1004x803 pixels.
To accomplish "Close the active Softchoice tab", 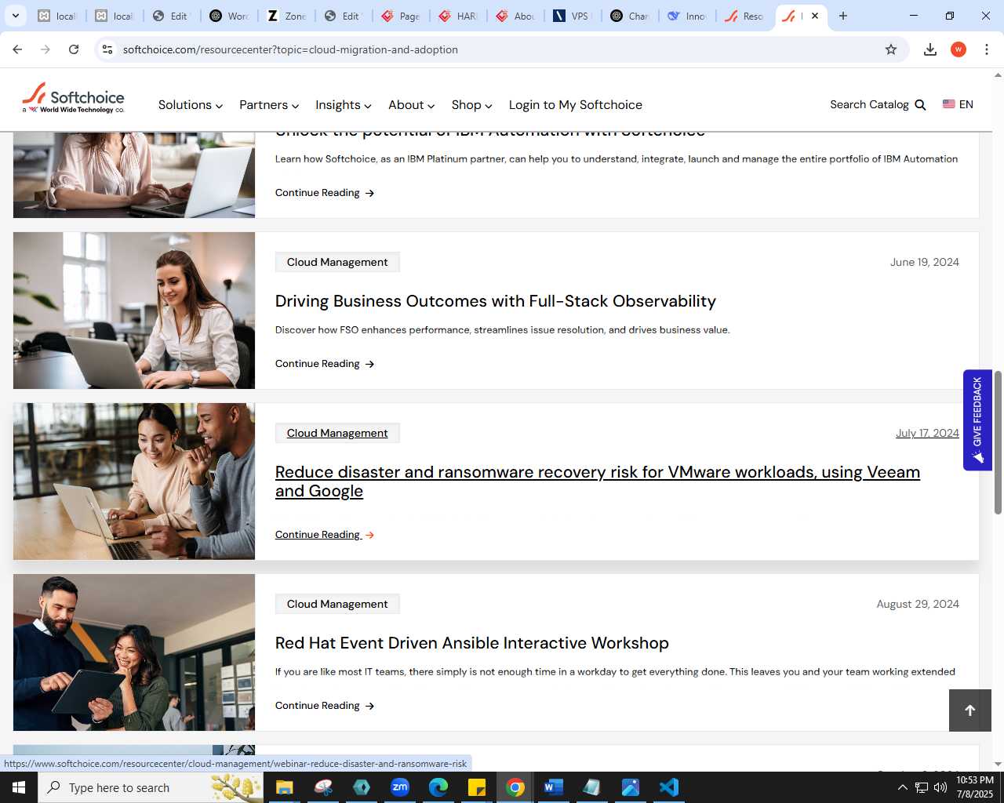I will tap(815, 16).
